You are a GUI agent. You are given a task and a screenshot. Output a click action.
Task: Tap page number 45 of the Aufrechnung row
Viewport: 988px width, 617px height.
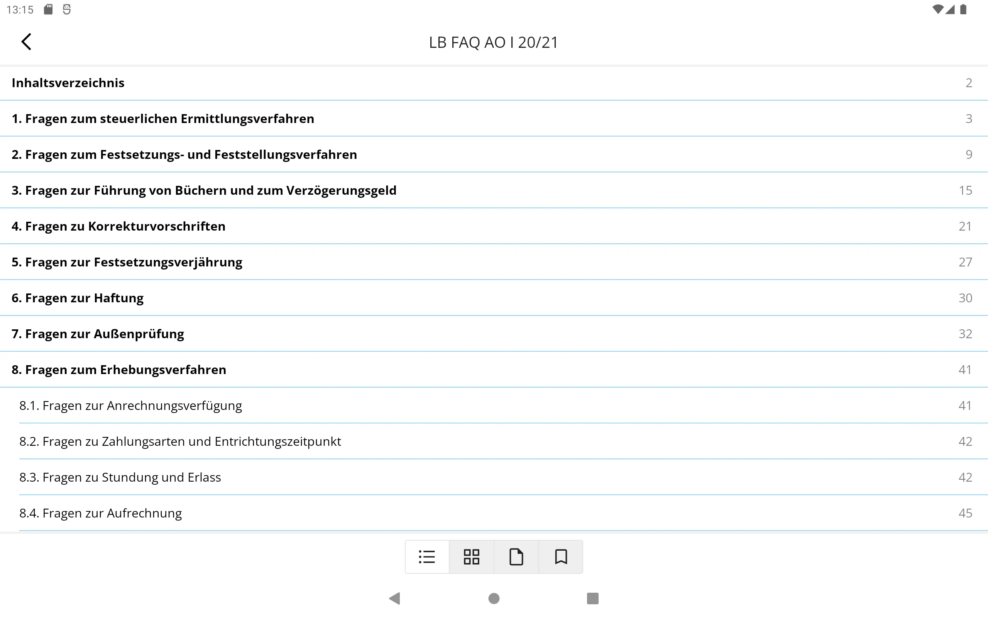tap(965, 513)
